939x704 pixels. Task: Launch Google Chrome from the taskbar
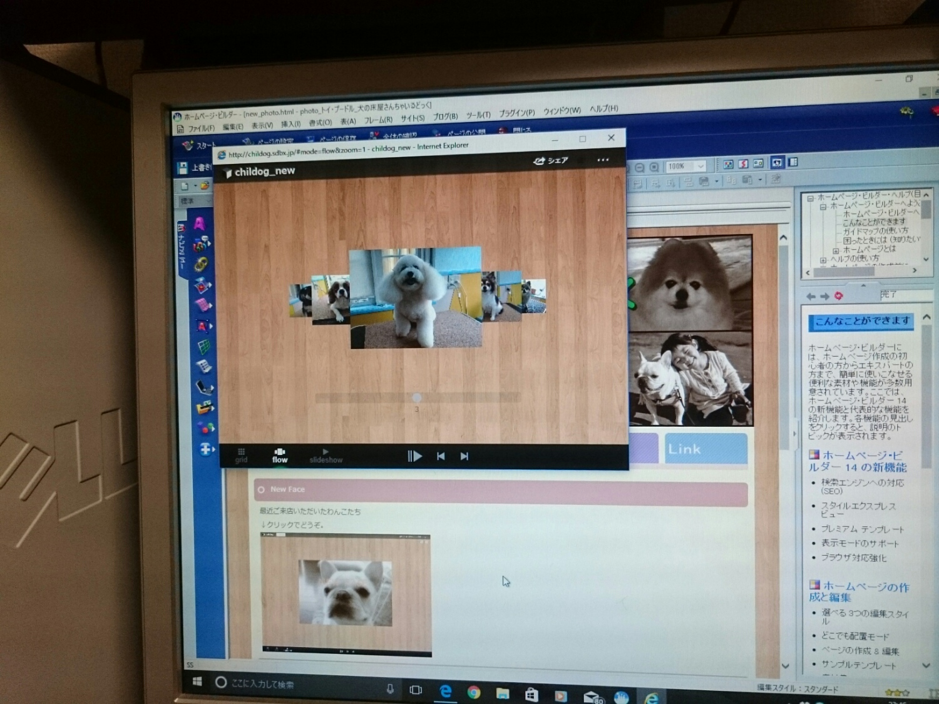pyautogui.click(x=474, y=692)
